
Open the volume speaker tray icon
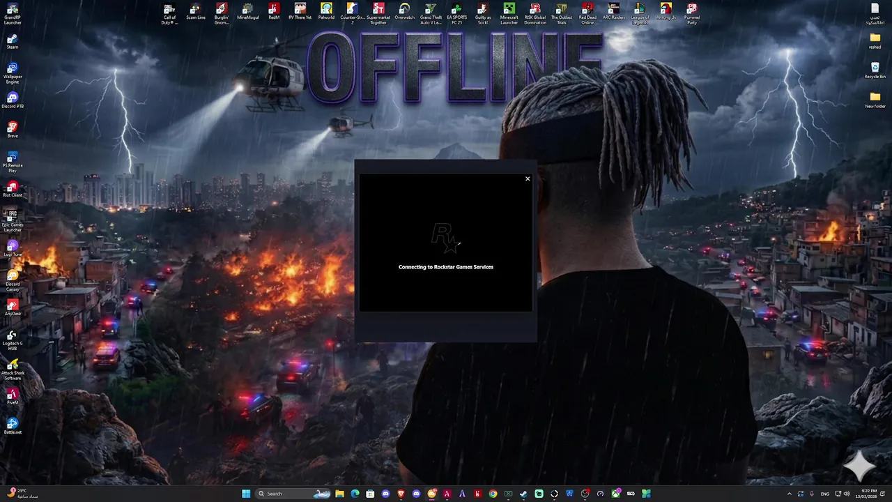pyautogui.click(x=847, y=494)
